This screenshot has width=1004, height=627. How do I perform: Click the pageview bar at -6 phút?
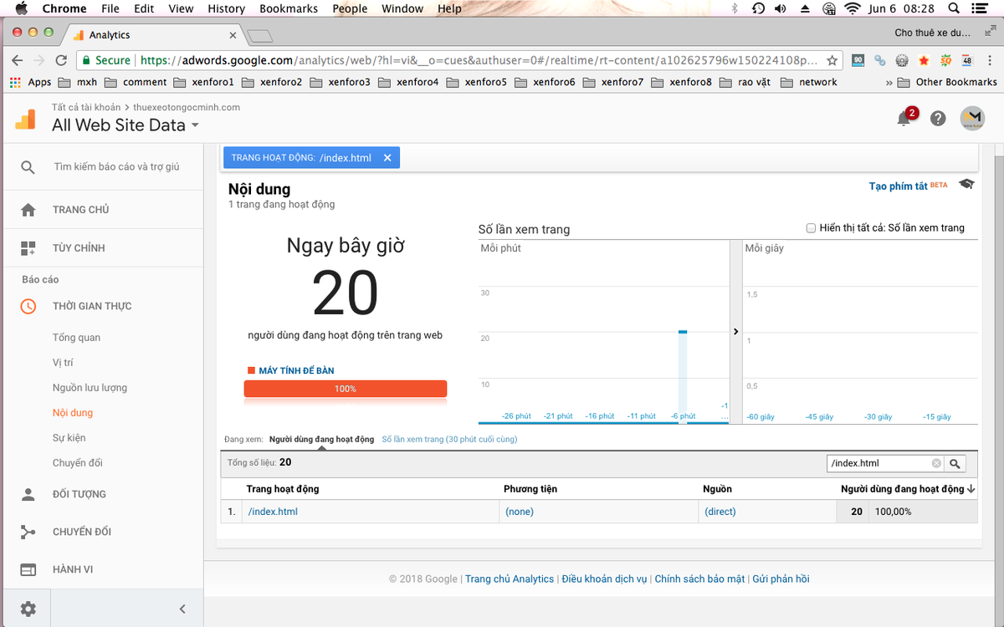(683, 377)
